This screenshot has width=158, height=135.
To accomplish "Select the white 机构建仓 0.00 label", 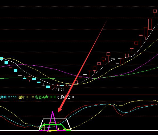I will pos(68,97).
